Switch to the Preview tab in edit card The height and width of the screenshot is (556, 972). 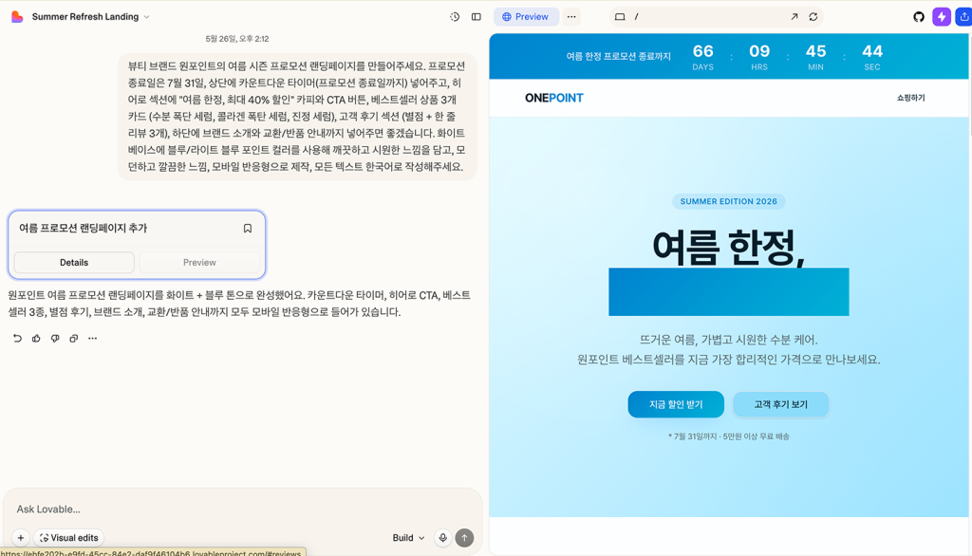point(199,262)
